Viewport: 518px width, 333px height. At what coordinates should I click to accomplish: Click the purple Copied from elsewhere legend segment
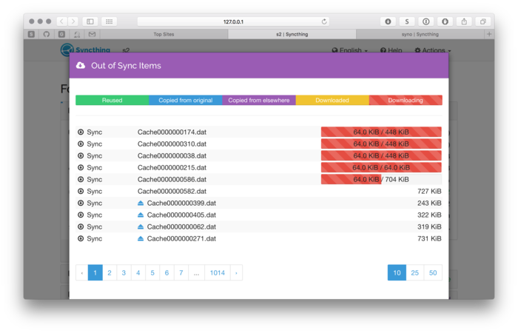click(x=259, y=100)
